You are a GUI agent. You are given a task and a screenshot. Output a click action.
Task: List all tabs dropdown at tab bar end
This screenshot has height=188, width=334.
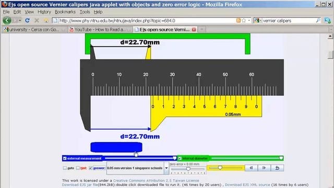[331, 30]
